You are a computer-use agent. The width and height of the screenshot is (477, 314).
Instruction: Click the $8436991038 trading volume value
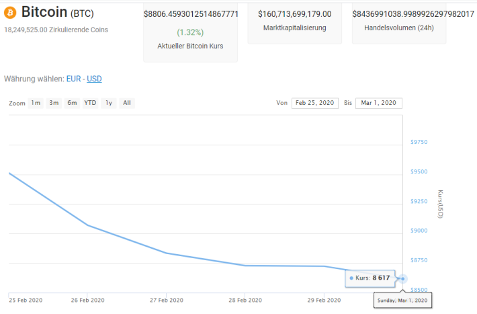(x=413, y=14)
